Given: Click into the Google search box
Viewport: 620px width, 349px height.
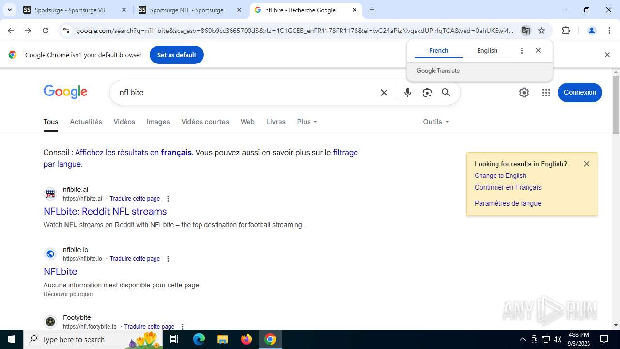Looking at the screenshot, I should (247, 92).
